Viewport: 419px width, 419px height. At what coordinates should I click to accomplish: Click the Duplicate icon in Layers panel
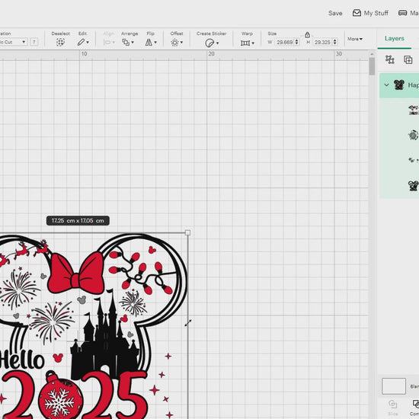click(408, 59)
